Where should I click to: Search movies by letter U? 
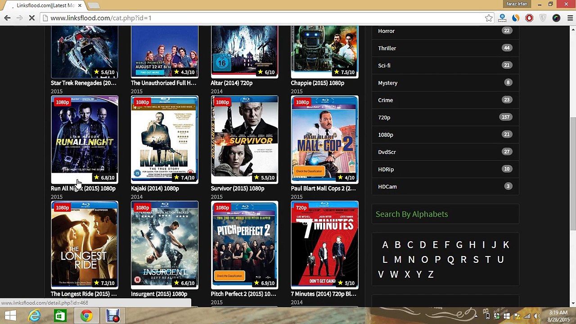point(500,260)
